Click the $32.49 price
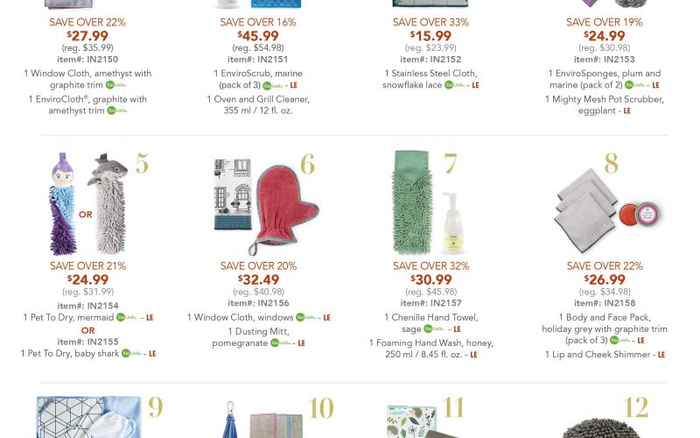 click(261, 279)
